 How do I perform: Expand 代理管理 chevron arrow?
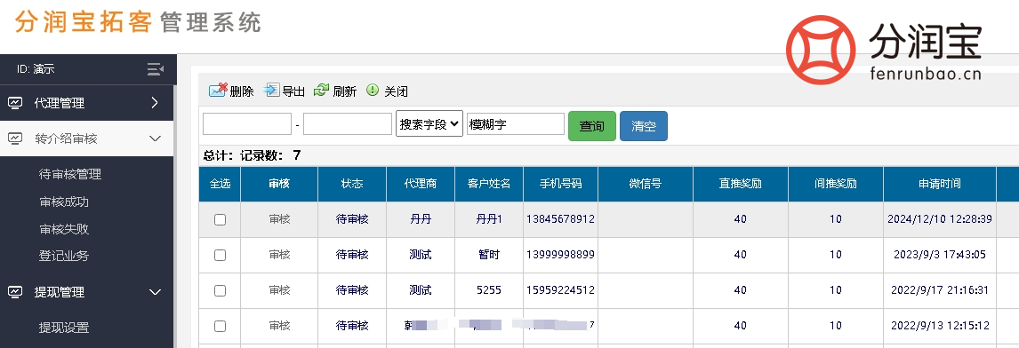click(155, 103)
